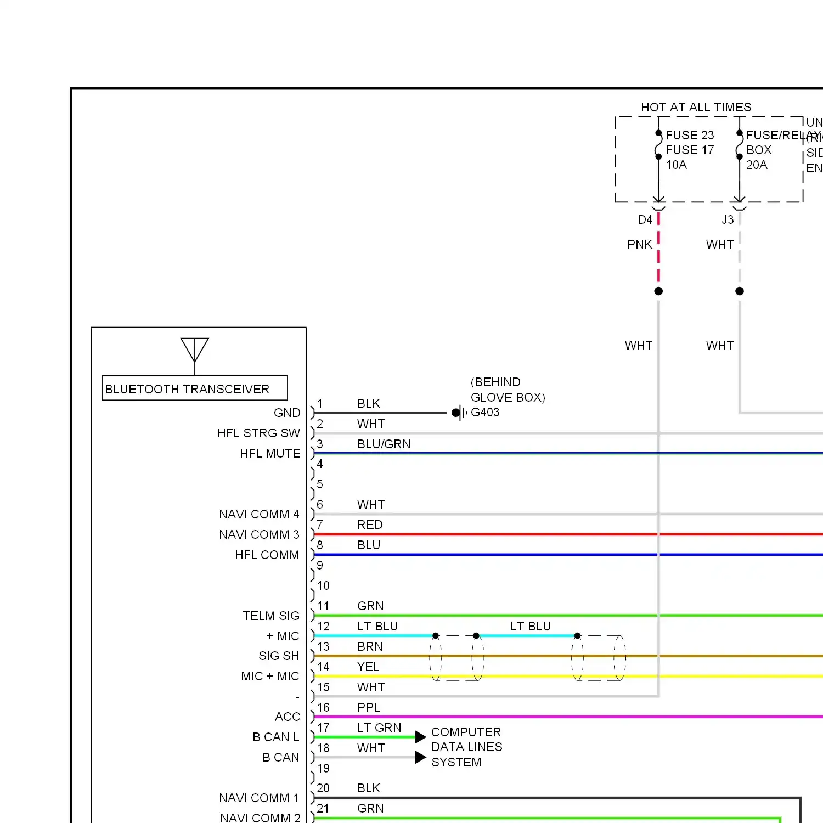Screen dimensions: 823x823
Task: Select the FUSE 17 label
Action: (x=690, y=150)
